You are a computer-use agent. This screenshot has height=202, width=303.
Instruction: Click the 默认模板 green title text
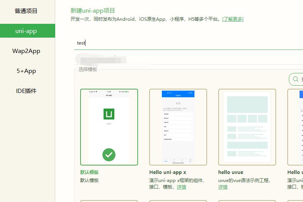coord(89,172)
